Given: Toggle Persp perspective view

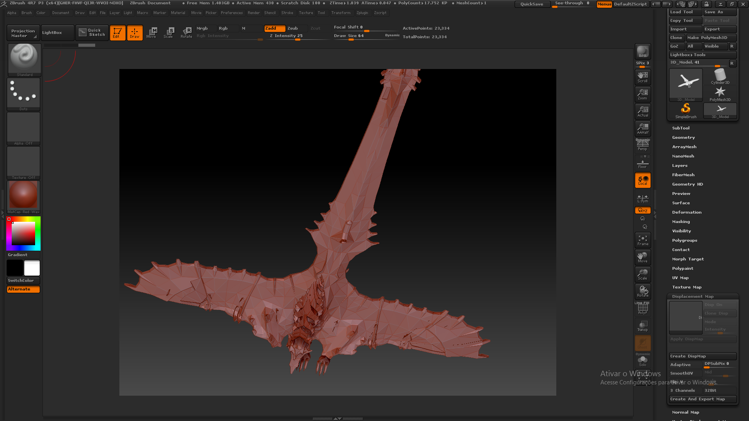Looking at the screenshot, I should click(x=643, y=145).
